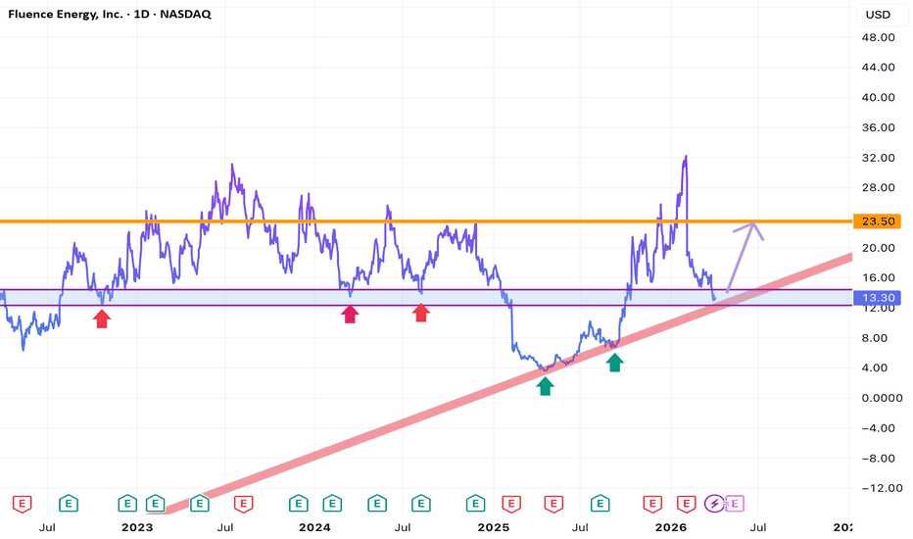The width and height of the screenshot is (913, 539).
Task: Click the 2026 time axis label
Action: point(671,528)
